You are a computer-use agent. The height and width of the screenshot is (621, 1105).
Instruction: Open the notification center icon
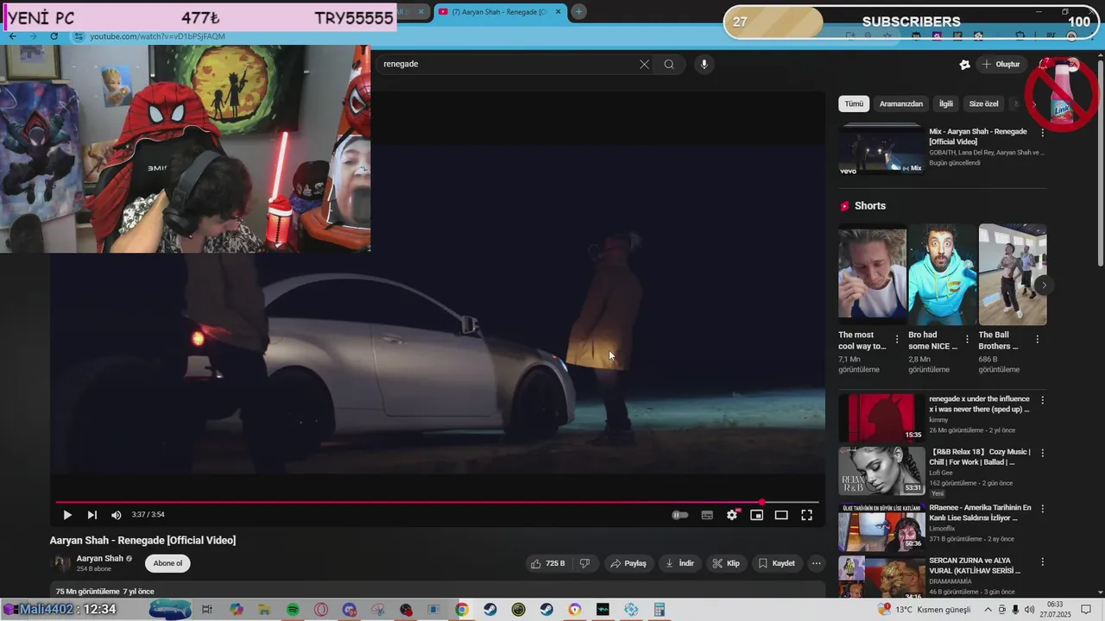tap(1086, 610)
